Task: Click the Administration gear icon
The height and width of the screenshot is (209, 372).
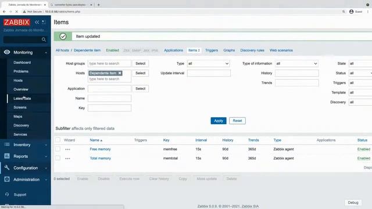Action: point(7,179)
